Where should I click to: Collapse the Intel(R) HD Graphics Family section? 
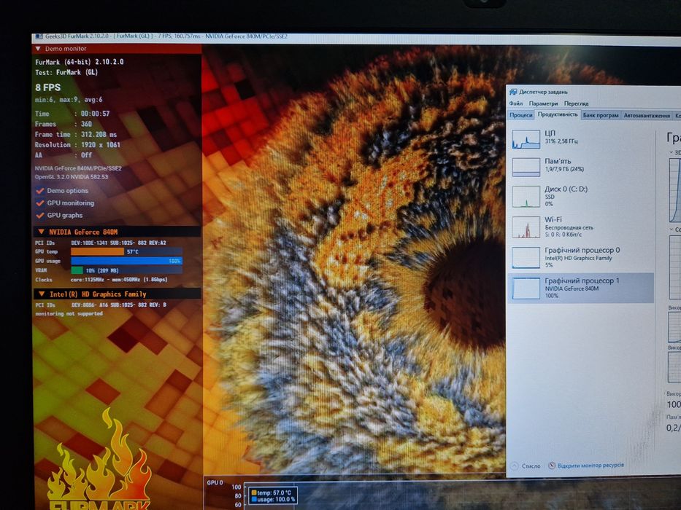coord(42,294)
